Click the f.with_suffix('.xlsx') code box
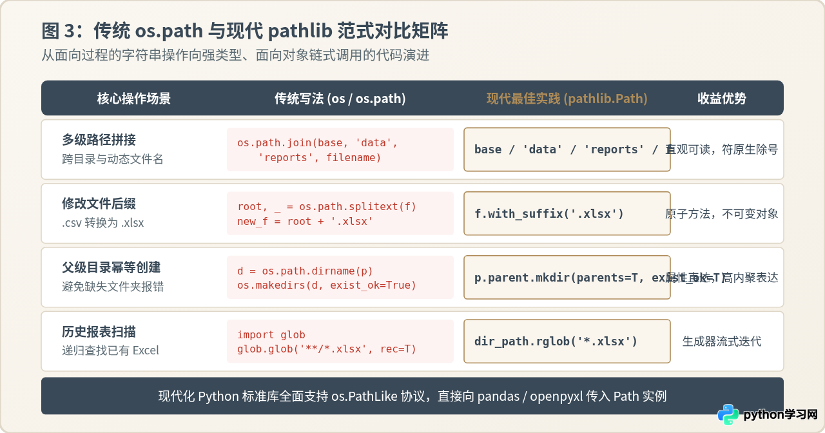Viewport: 825px width, 433px height. pyautogui.click(x=567, y=213)
